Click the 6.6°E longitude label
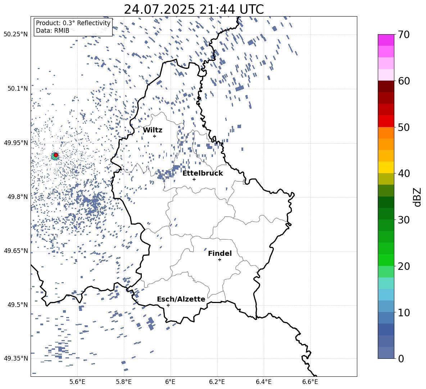 click(310, 382)
